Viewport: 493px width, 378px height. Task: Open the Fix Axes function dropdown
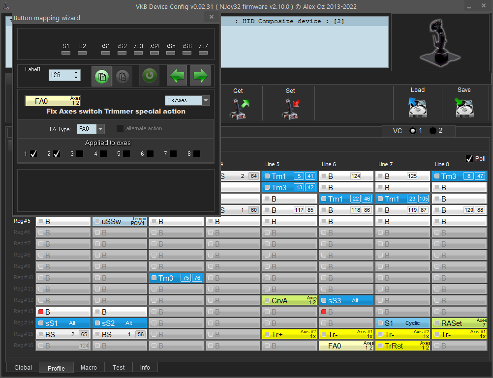click(x=206, y=100)
